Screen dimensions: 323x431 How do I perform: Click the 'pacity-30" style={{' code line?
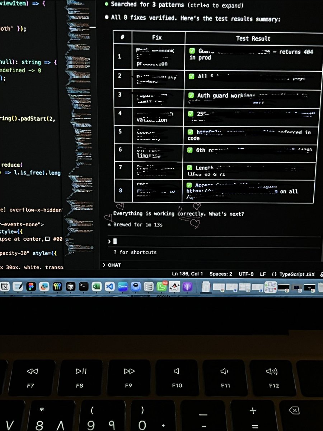28,253
